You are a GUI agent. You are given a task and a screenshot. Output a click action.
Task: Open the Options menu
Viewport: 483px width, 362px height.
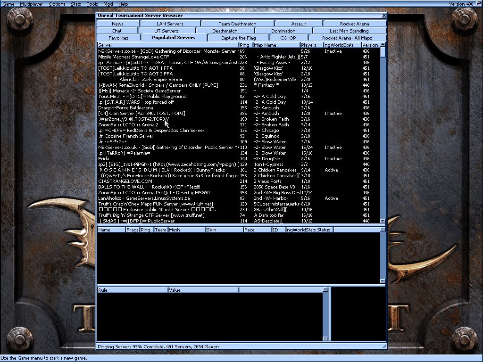(x=57, y=4)
